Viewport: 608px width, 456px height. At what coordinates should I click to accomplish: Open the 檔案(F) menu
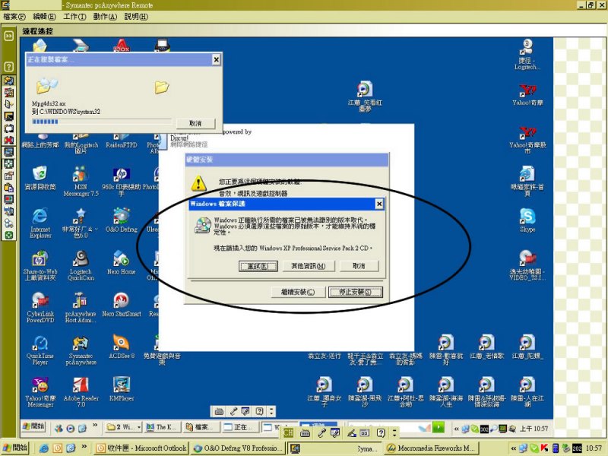pos(14,16)
